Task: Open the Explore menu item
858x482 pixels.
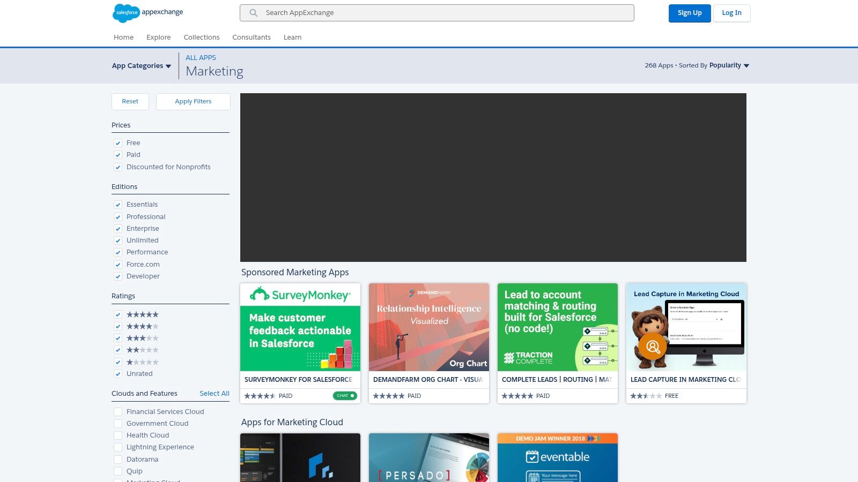Action: tap(159, 37)
